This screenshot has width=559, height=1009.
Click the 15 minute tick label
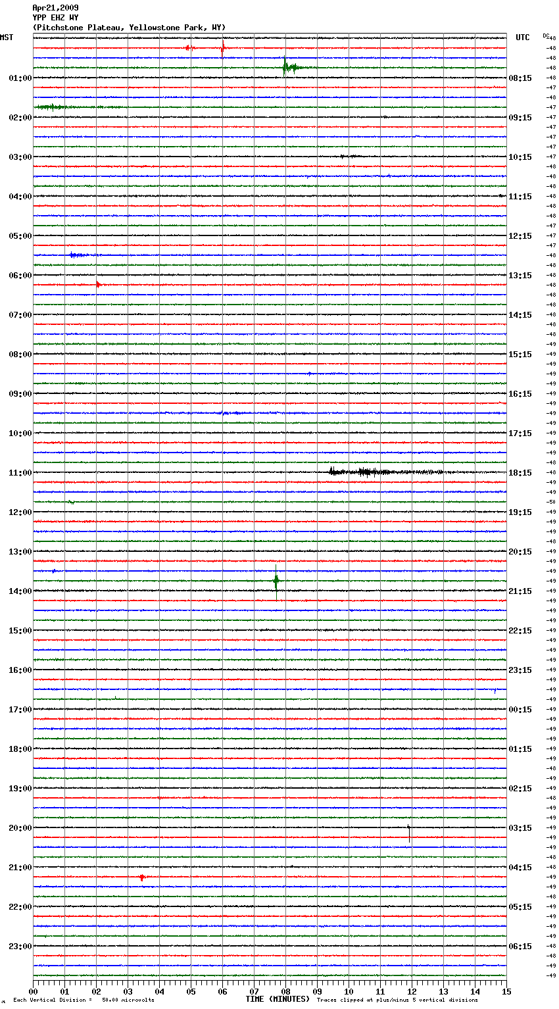506,992
